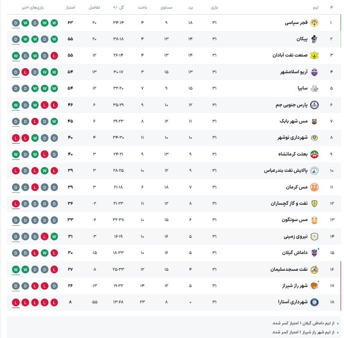Open the شهر راز شیراز team name
This screenshot has height=338, width=344.
tap(292, 286)
